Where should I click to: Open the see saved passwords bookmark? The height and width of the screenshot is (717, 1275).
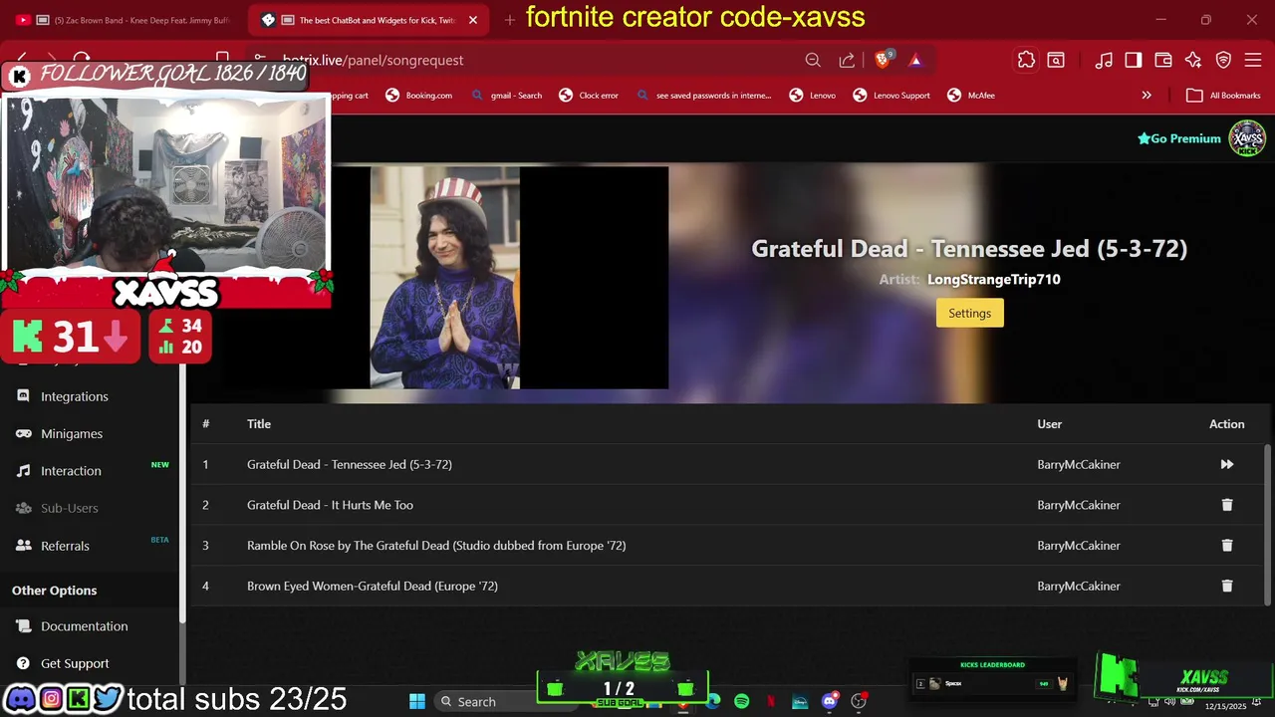pyautogui.click(x=704, y=96)
